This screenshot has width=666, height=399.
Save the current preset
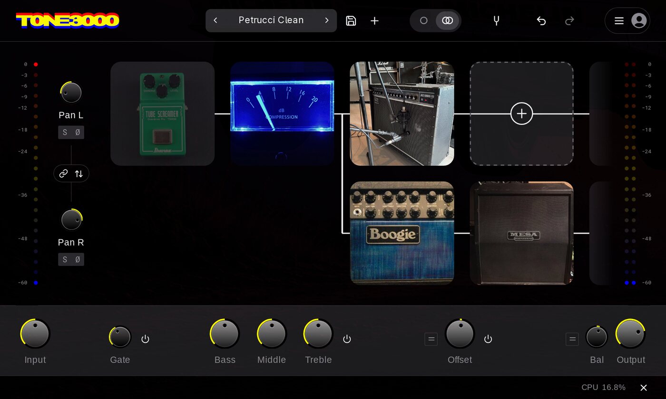point(351,20)
